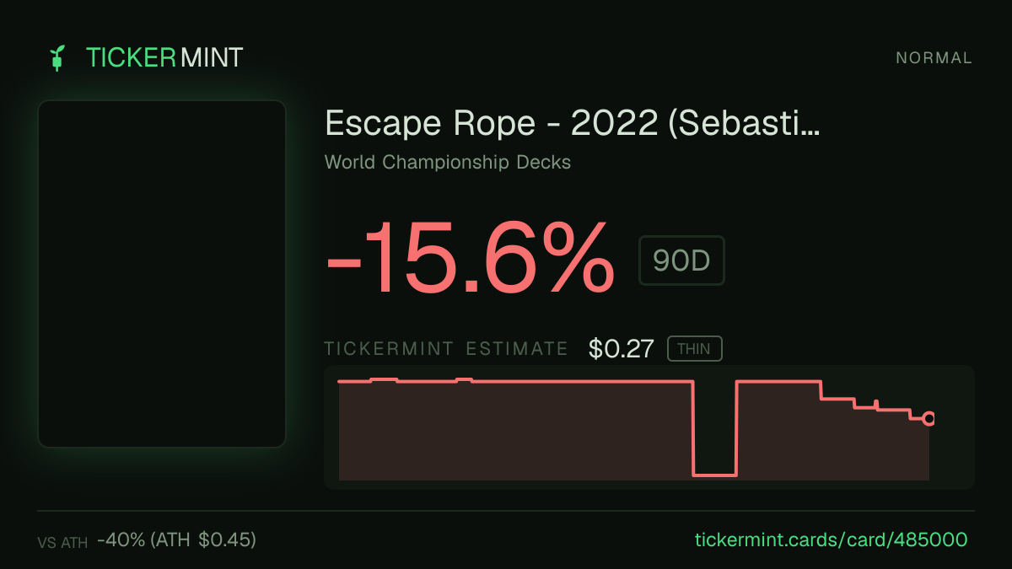Screen dimensions: 1012x569
Task: Click the TickerMint sprout logo icon
Action: point(57,57)
